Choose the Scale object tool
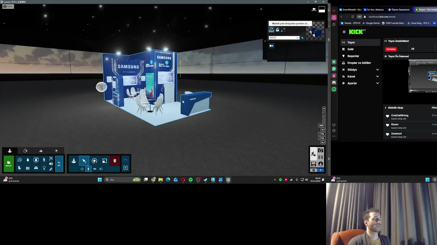Viewport: 437px width, 245px height. (x=104, y=161)
